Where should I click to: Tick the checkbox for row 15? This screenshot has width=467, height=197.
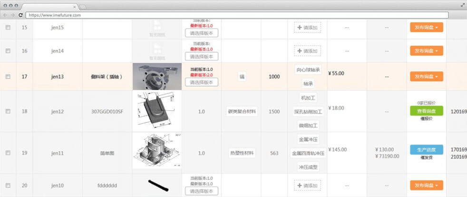click(8, 27)
